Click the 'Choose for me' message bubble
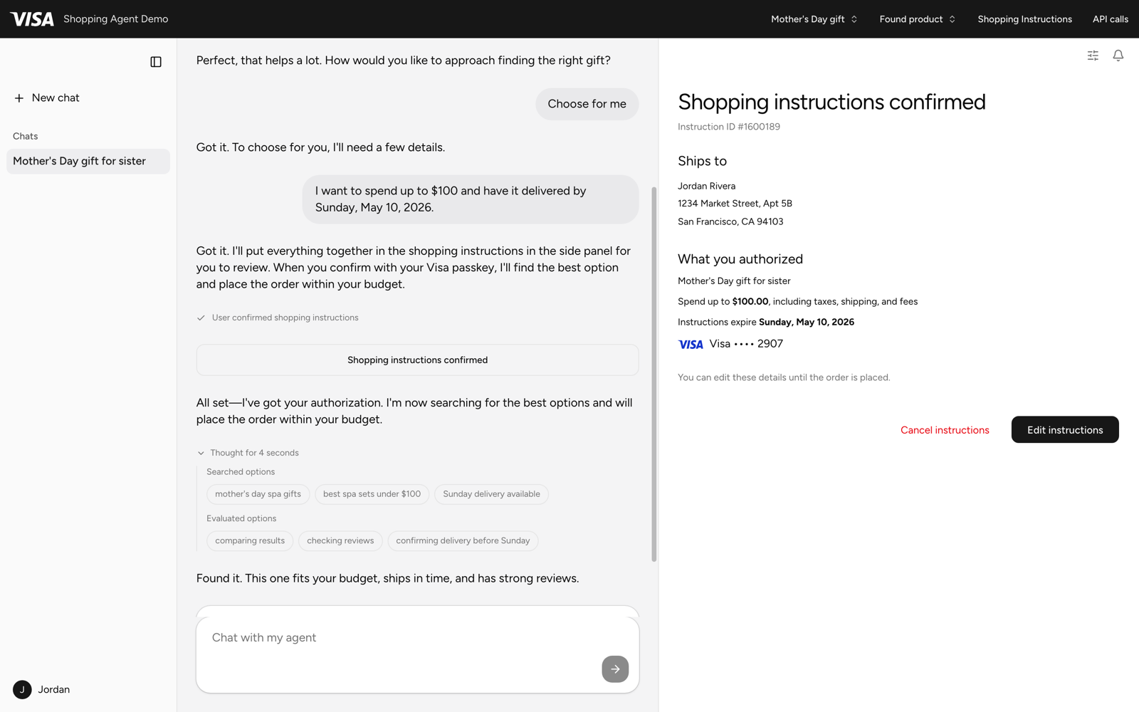Screen dimensions: 1139x712 587,104
